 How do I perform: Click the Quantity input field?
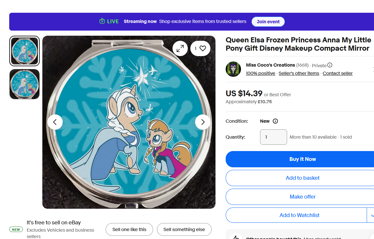tap(273, 137)
